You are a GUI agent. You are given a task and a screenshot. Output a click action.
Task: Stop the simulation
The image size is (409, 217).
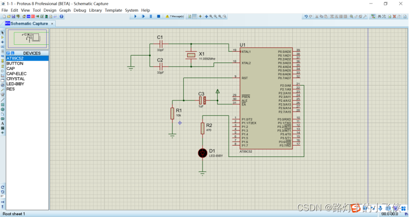click(158, 16)
